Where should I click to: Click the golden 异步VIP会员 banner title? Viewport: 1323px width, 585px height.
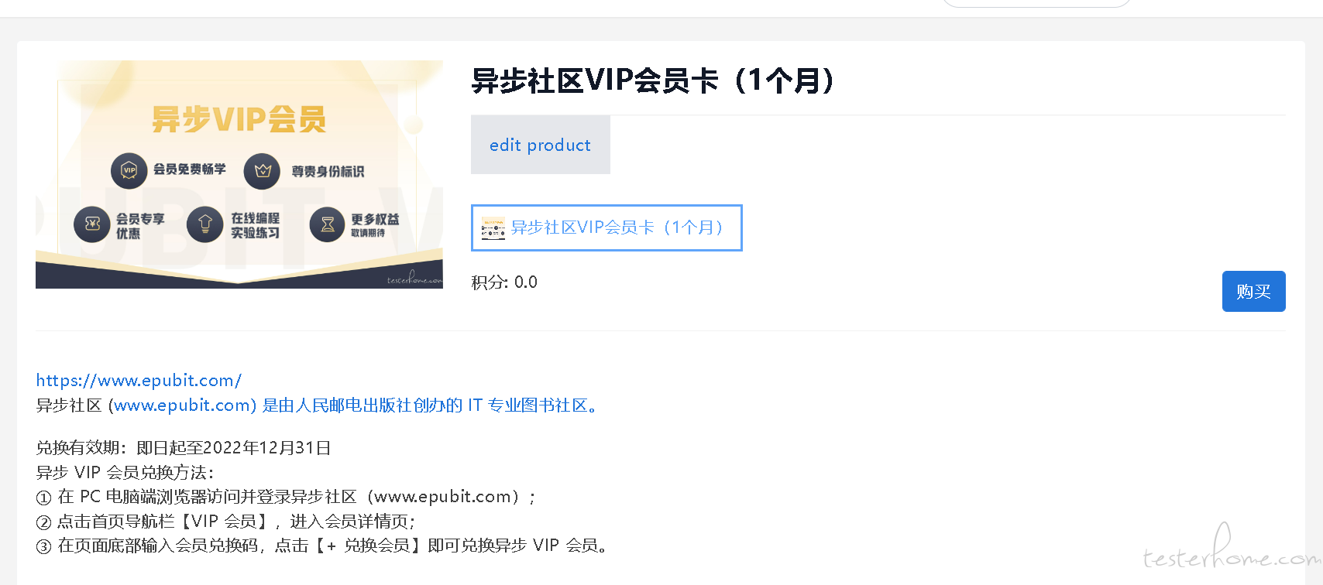(x=239, y=119)
